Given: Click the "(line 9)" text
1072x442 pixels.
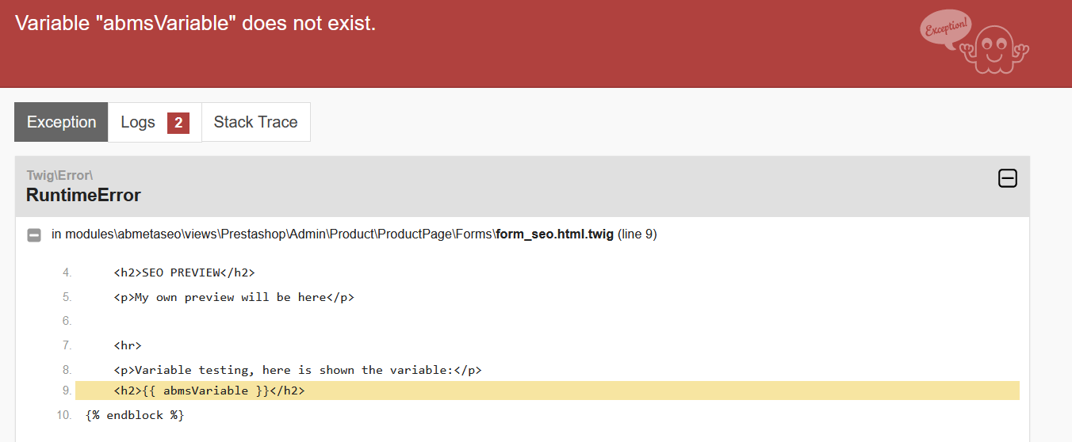Looking at the screenshot, I should [x=637, y=234].
